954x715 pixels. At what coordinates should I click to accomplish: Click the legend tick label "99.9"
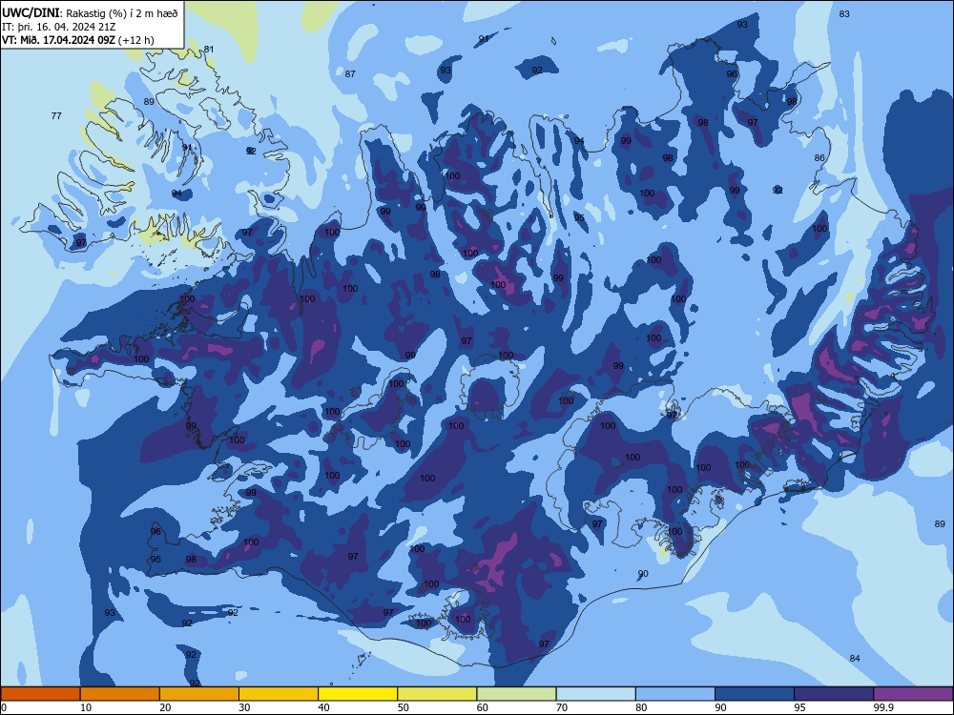[x=883, y=707]
